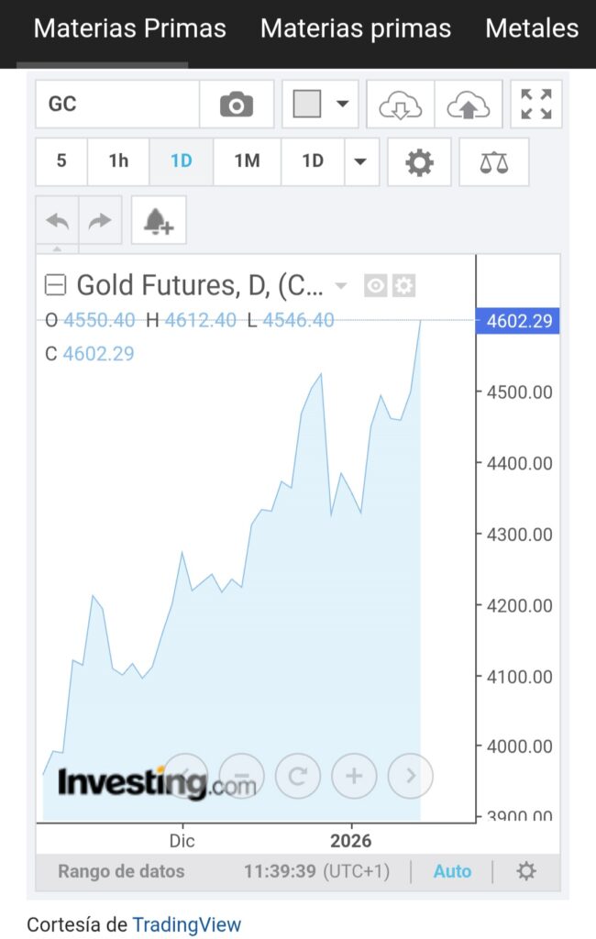Open the compare symbols scale icon

(493, 162)
